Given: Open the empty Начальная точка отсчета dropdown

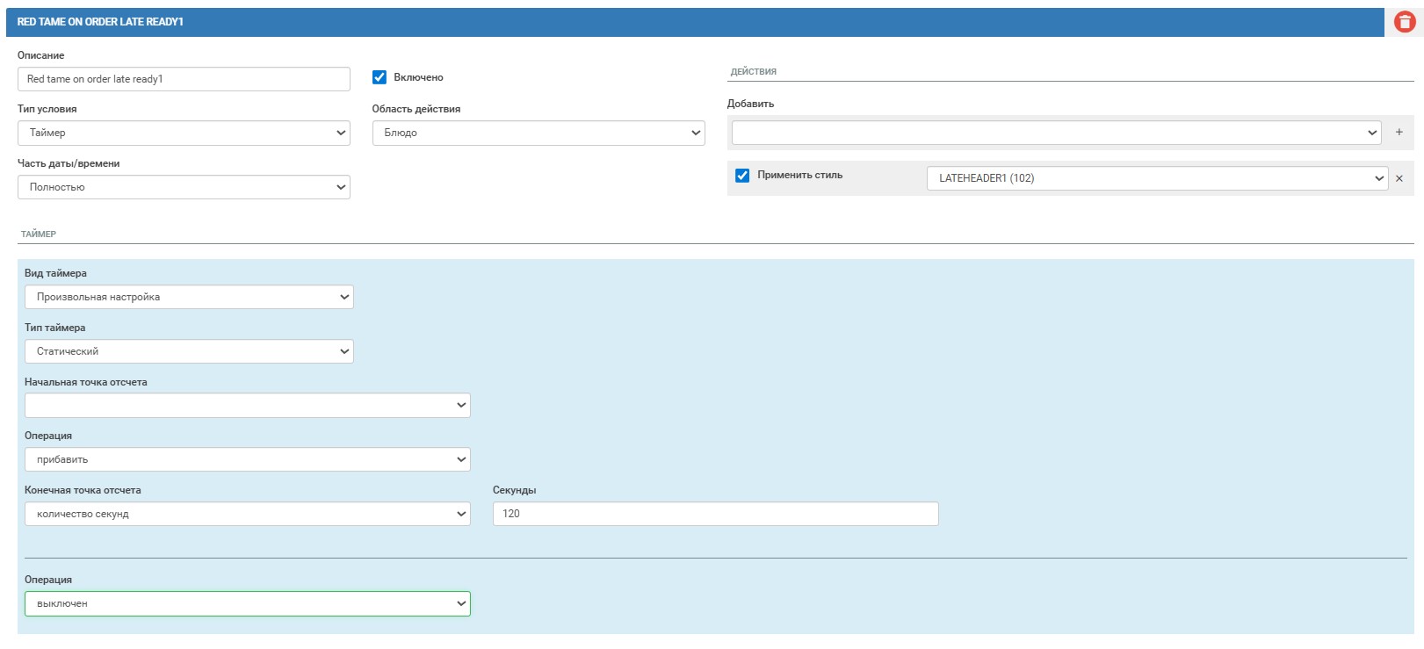Looking at the screenshot, I should [247, 405].
